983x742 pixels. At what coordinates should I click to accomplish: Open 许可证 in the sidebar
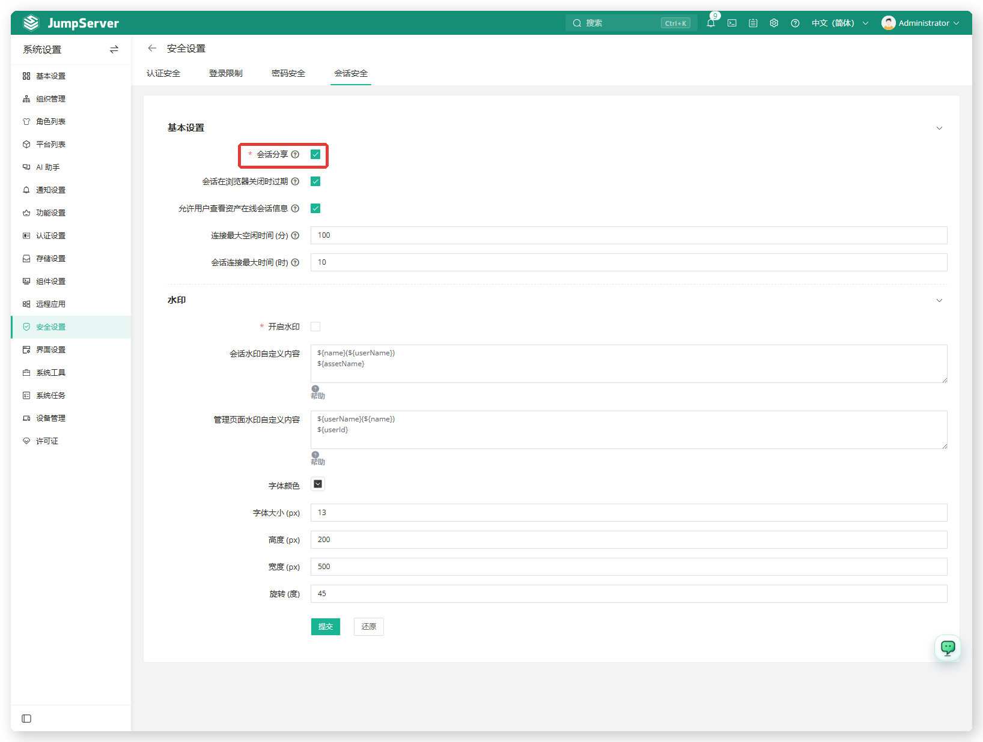tap(71, 441)
